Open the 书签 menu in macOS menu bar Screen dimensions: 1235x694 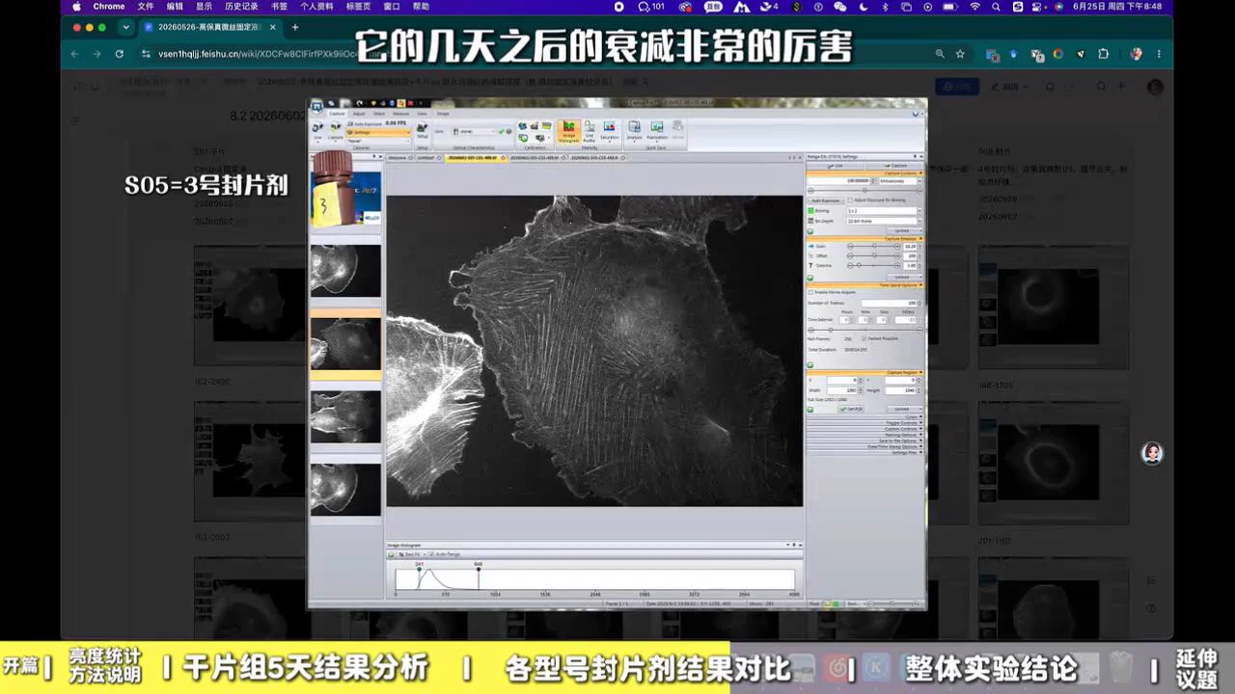[x=279, y=7]
